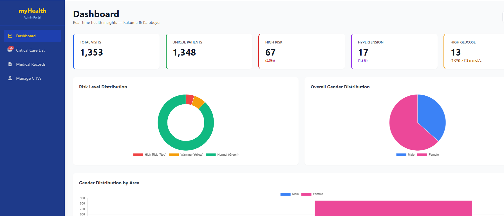Click the "800" y-axis label
Viewport: 504px width, 216px height.
(82, 204)
